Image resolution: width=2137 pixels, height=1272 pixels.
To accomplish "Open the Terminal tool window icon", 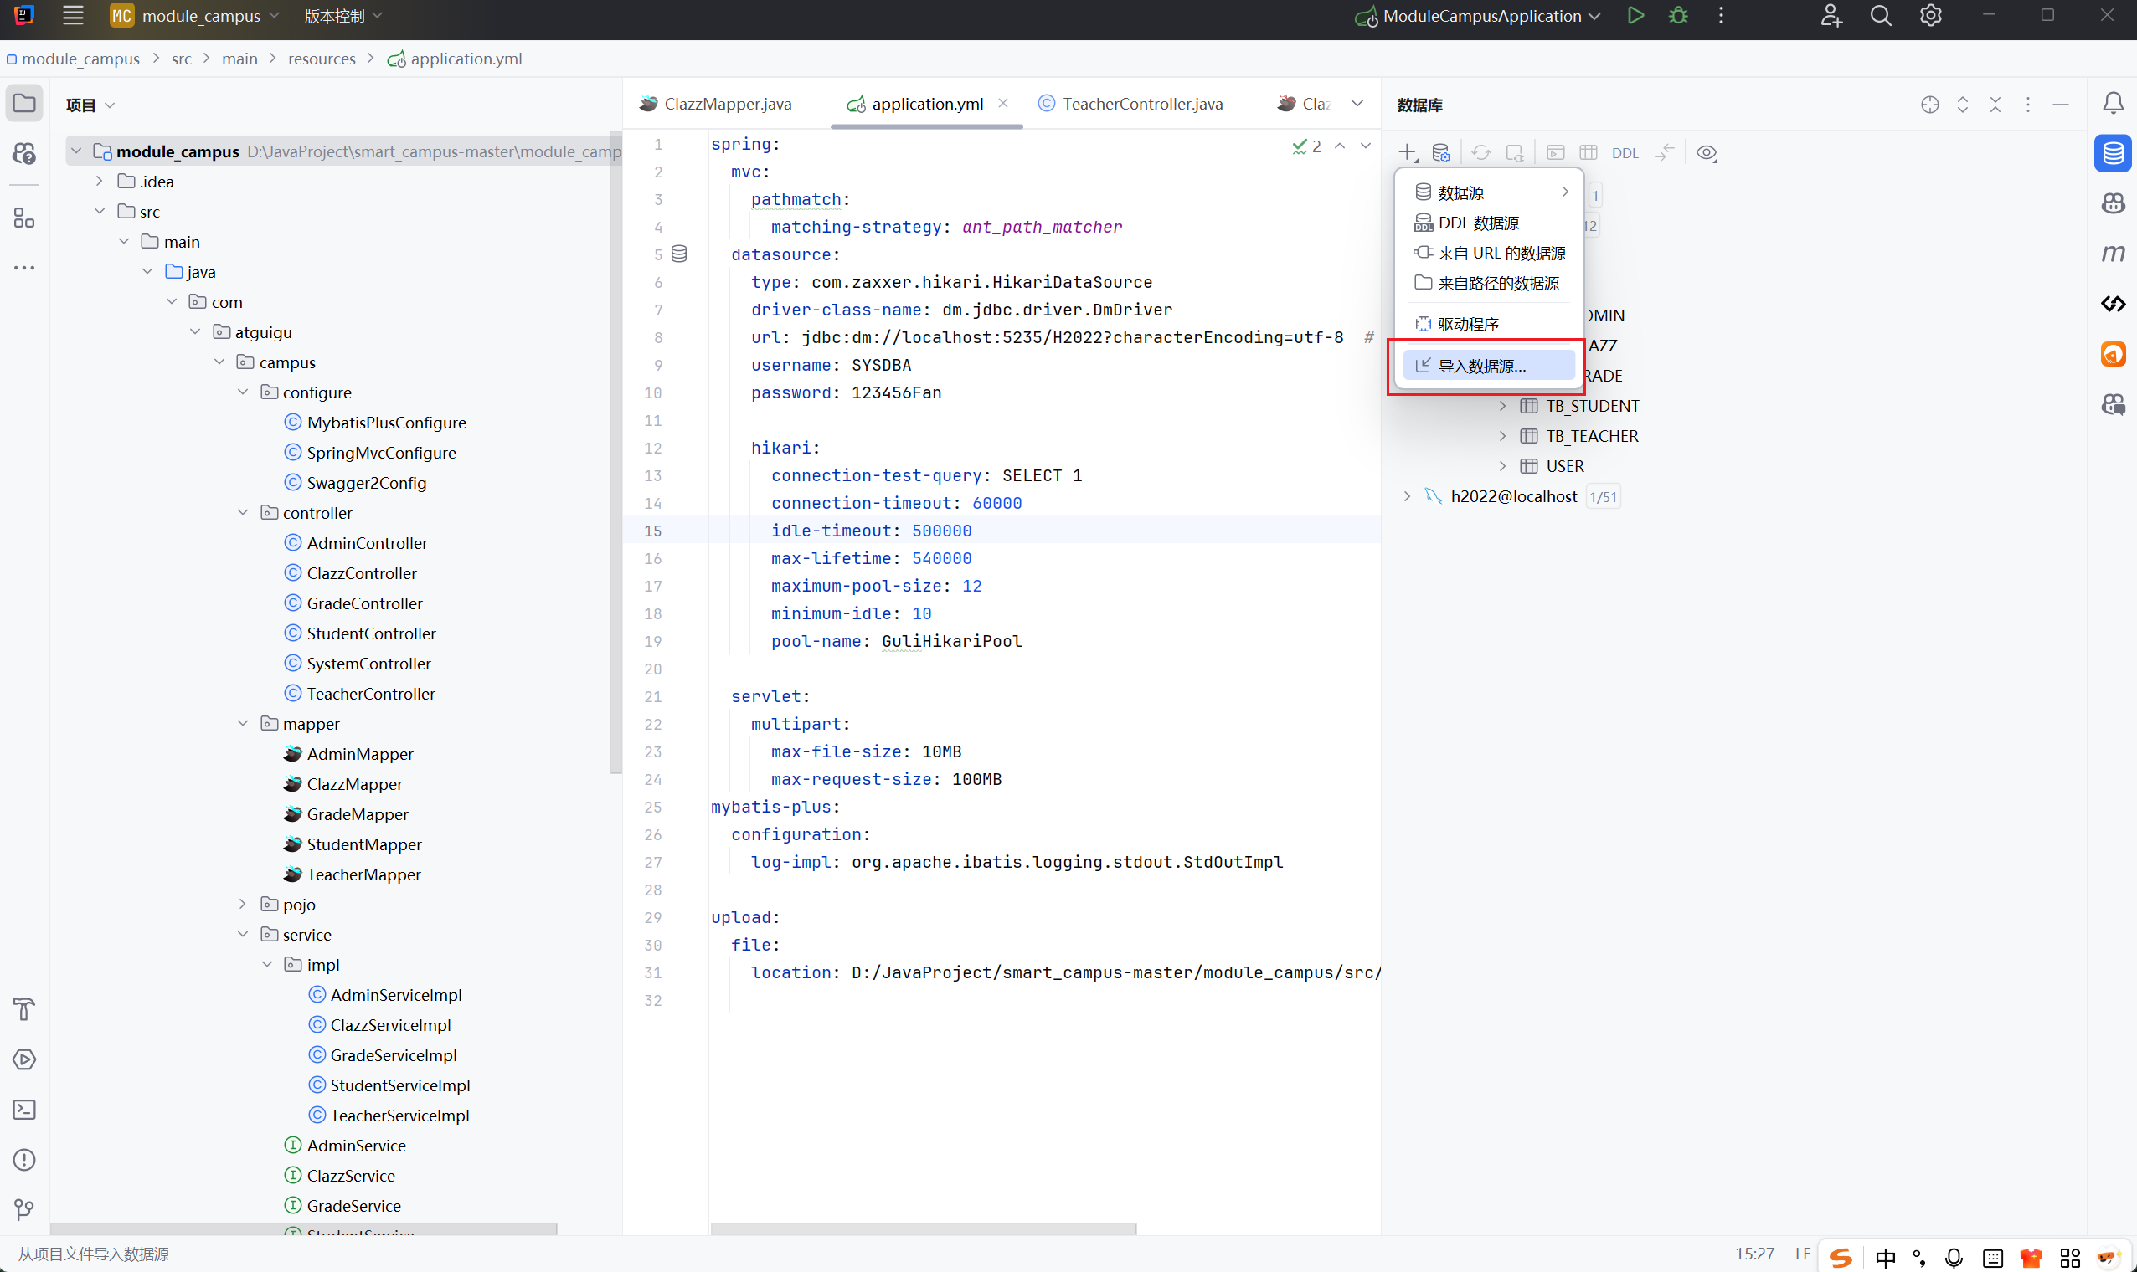I will [x=24, y=1110].
